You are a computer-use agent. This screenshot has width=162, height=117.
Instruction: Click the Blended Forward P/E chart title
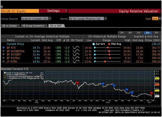pos(15,69)
